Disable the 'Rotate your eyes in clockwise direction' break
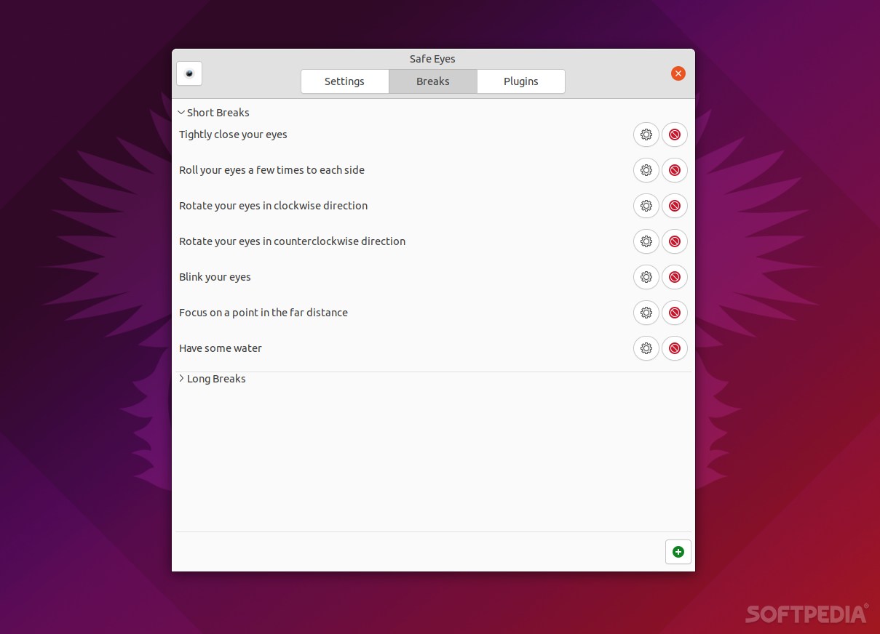The image size is (880, 634). [674, 206]
